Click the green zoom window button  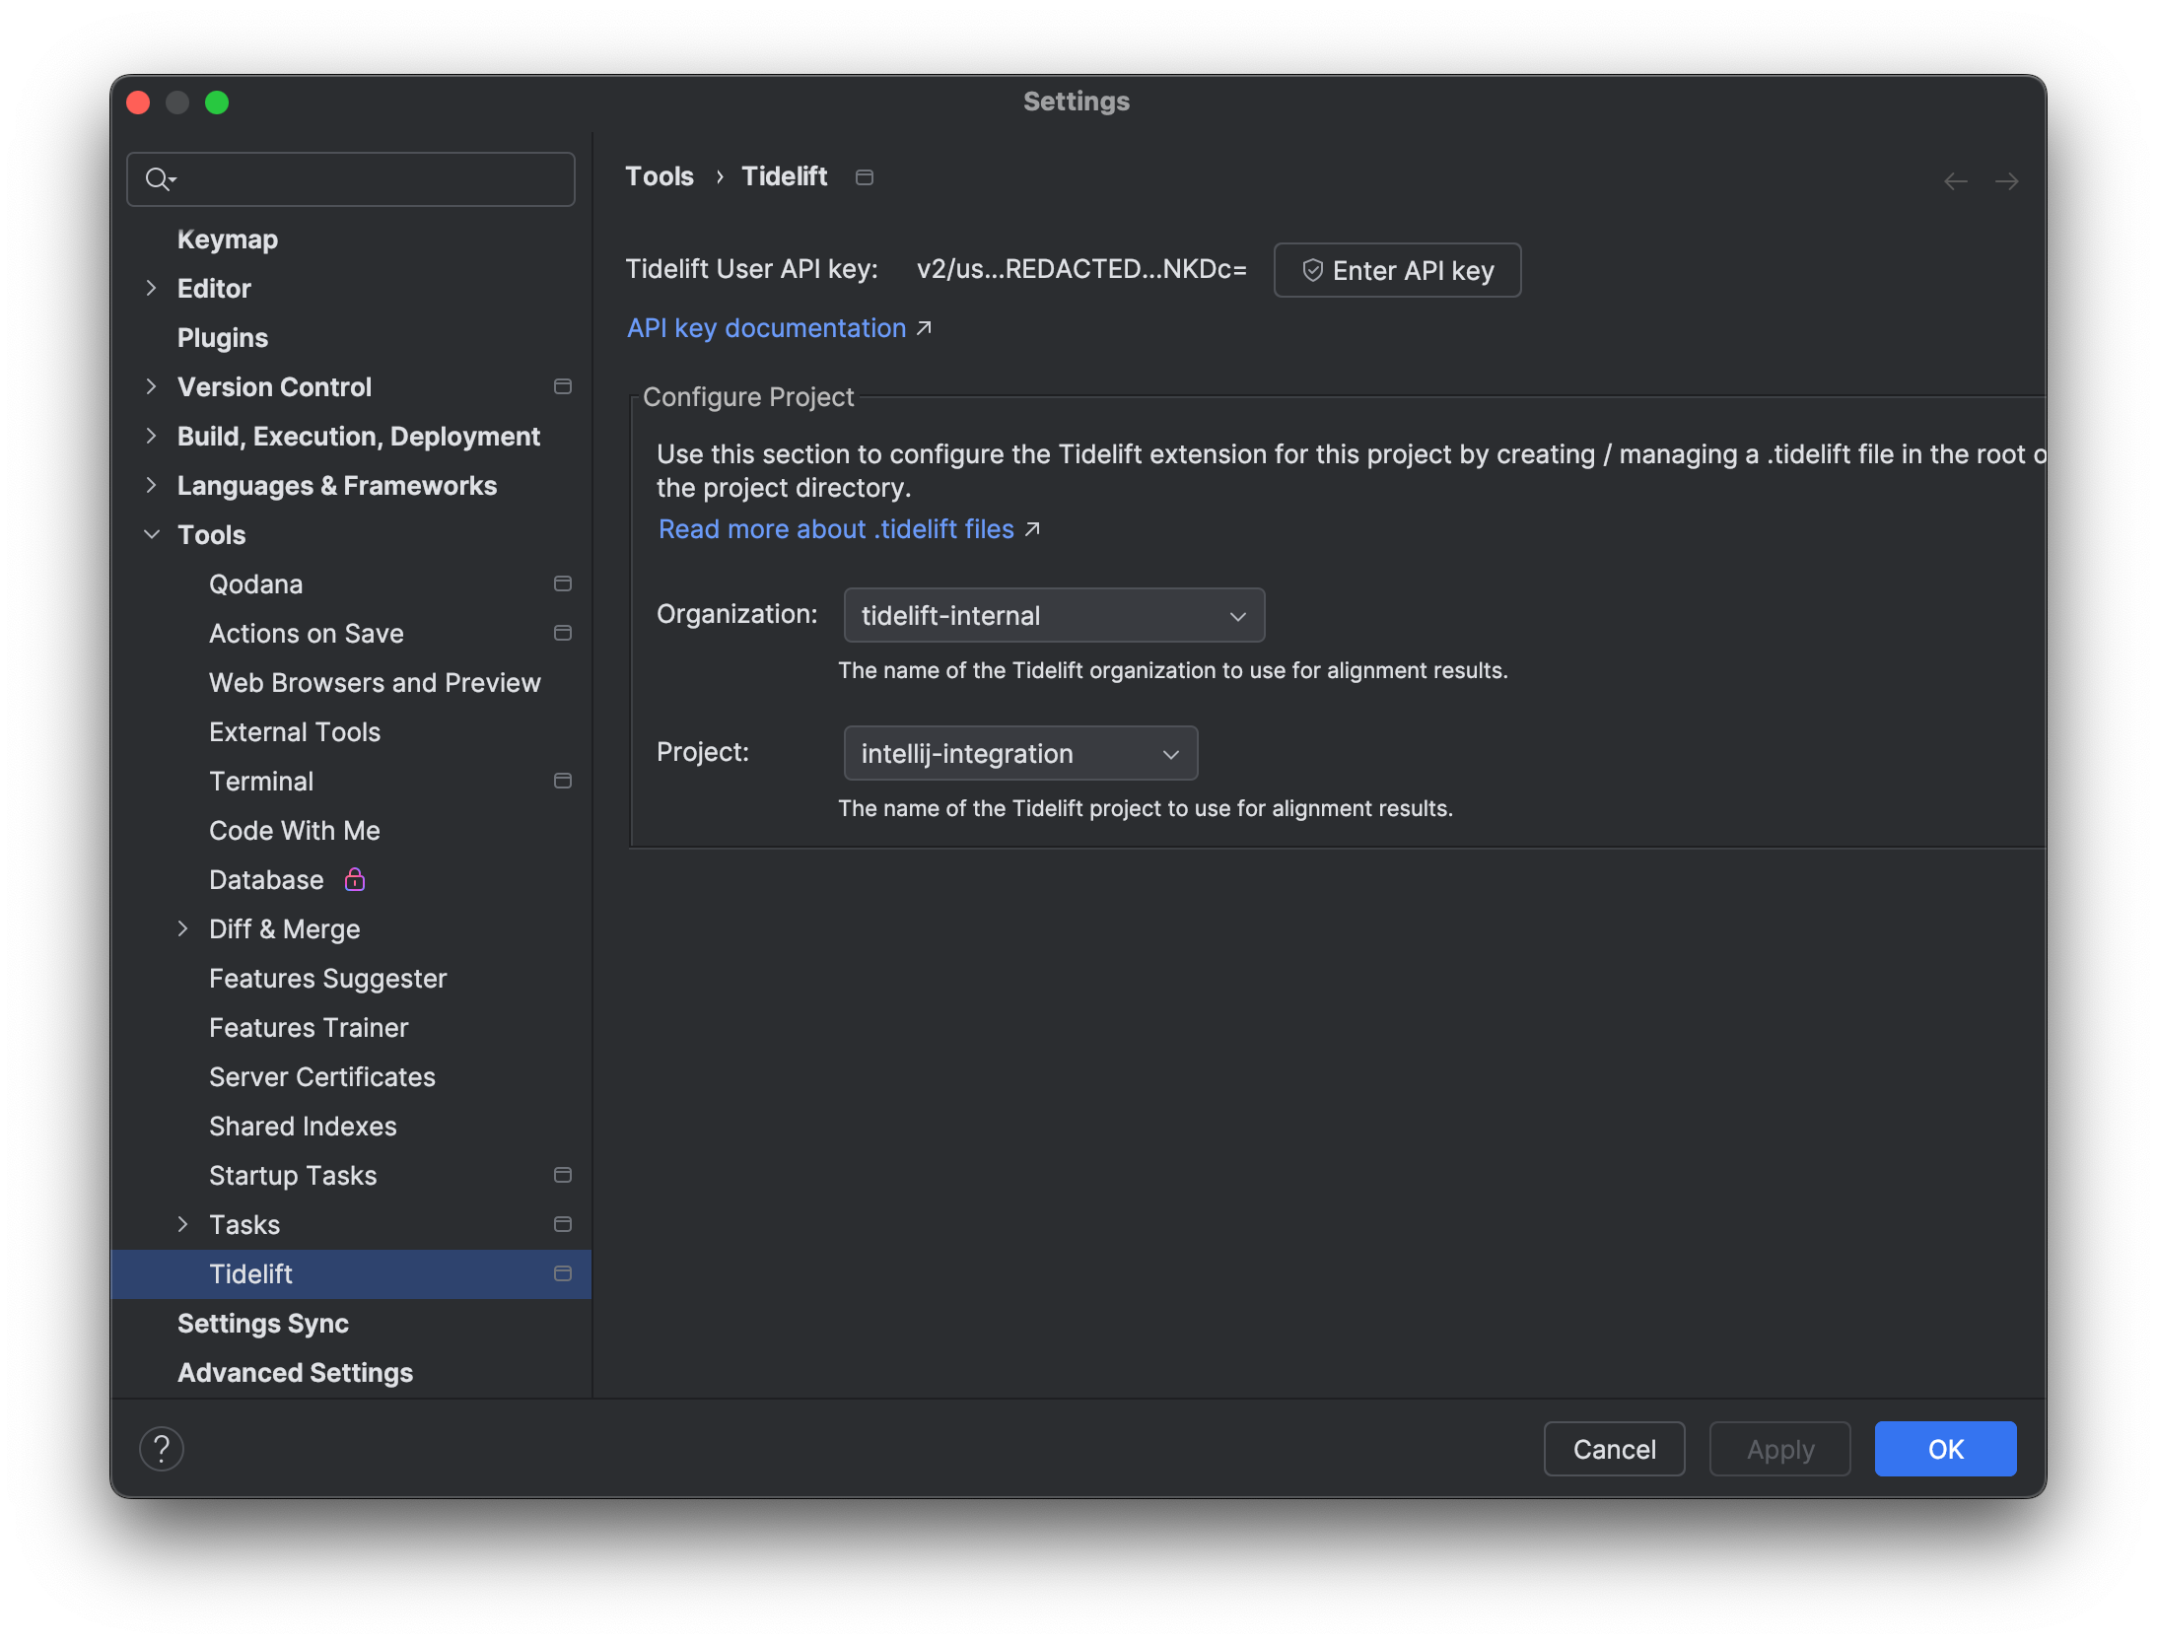coord(217,103)
